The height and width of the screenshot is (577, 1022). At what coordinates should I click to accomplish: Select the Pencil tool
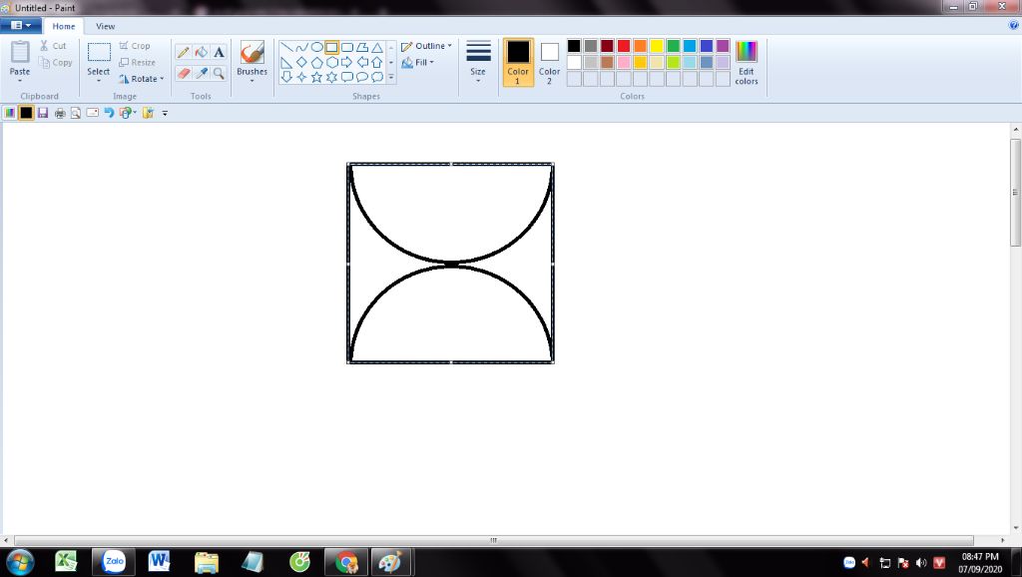184,53
